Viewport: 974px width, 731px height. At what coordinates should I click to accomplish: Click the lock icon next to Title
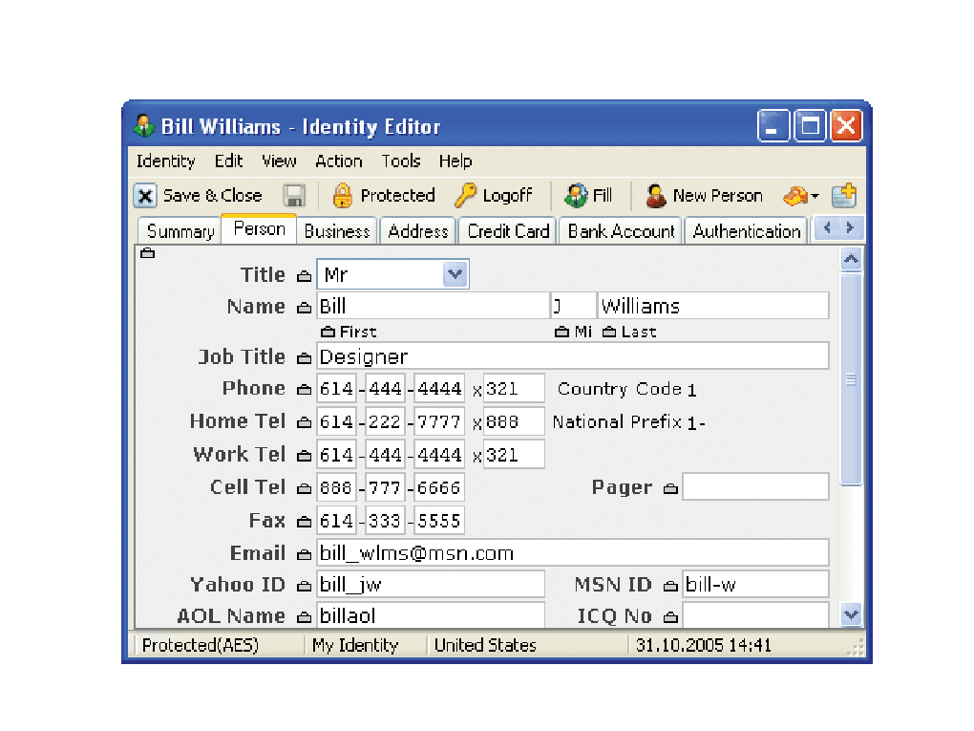coord(304,276)
